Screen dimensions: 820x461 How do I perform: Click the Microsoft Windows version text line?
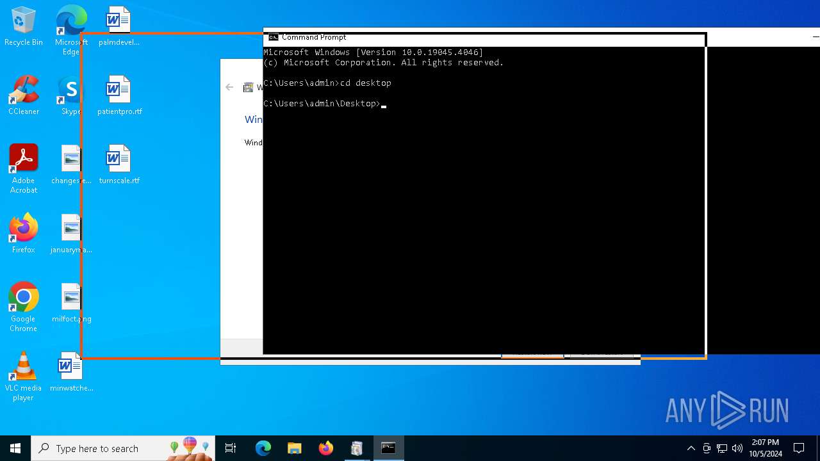pyautogui.click(x=373, y=52)
